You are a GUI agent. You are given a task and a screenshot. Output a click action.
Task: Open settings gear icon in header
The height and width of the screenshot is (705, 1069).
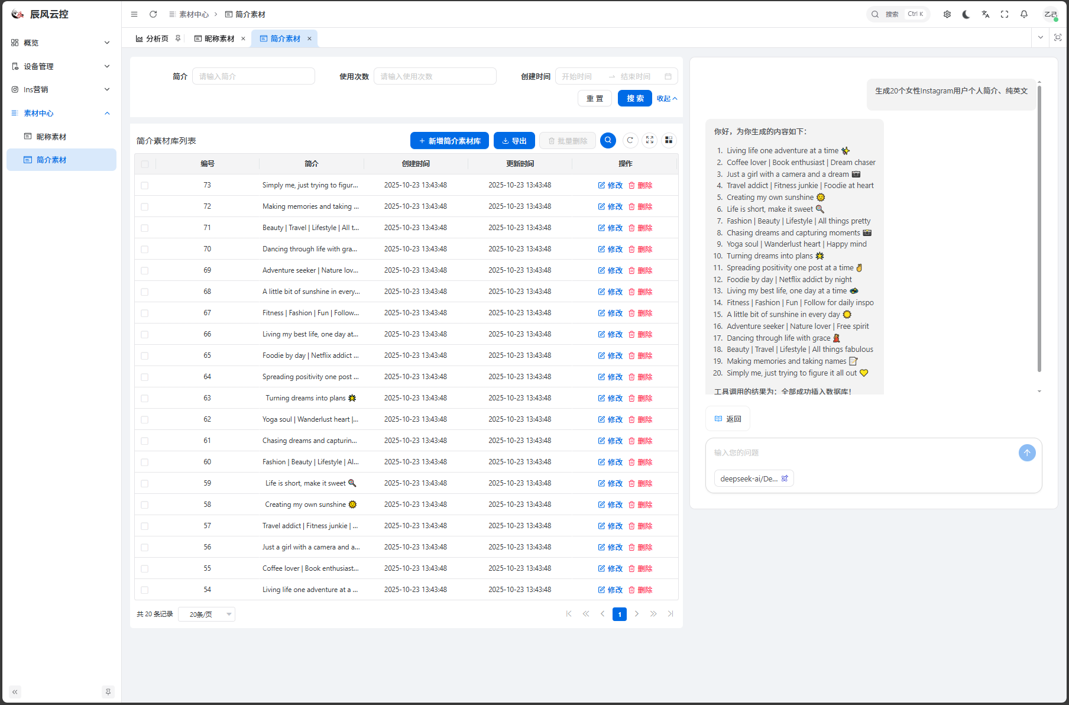click(x=947, y=14)
